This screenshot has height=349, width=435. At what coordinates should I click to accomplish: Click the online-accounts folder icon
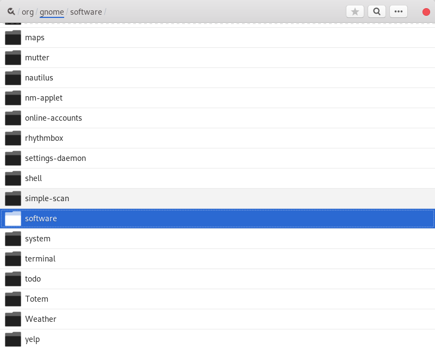(x=13, y=118)
